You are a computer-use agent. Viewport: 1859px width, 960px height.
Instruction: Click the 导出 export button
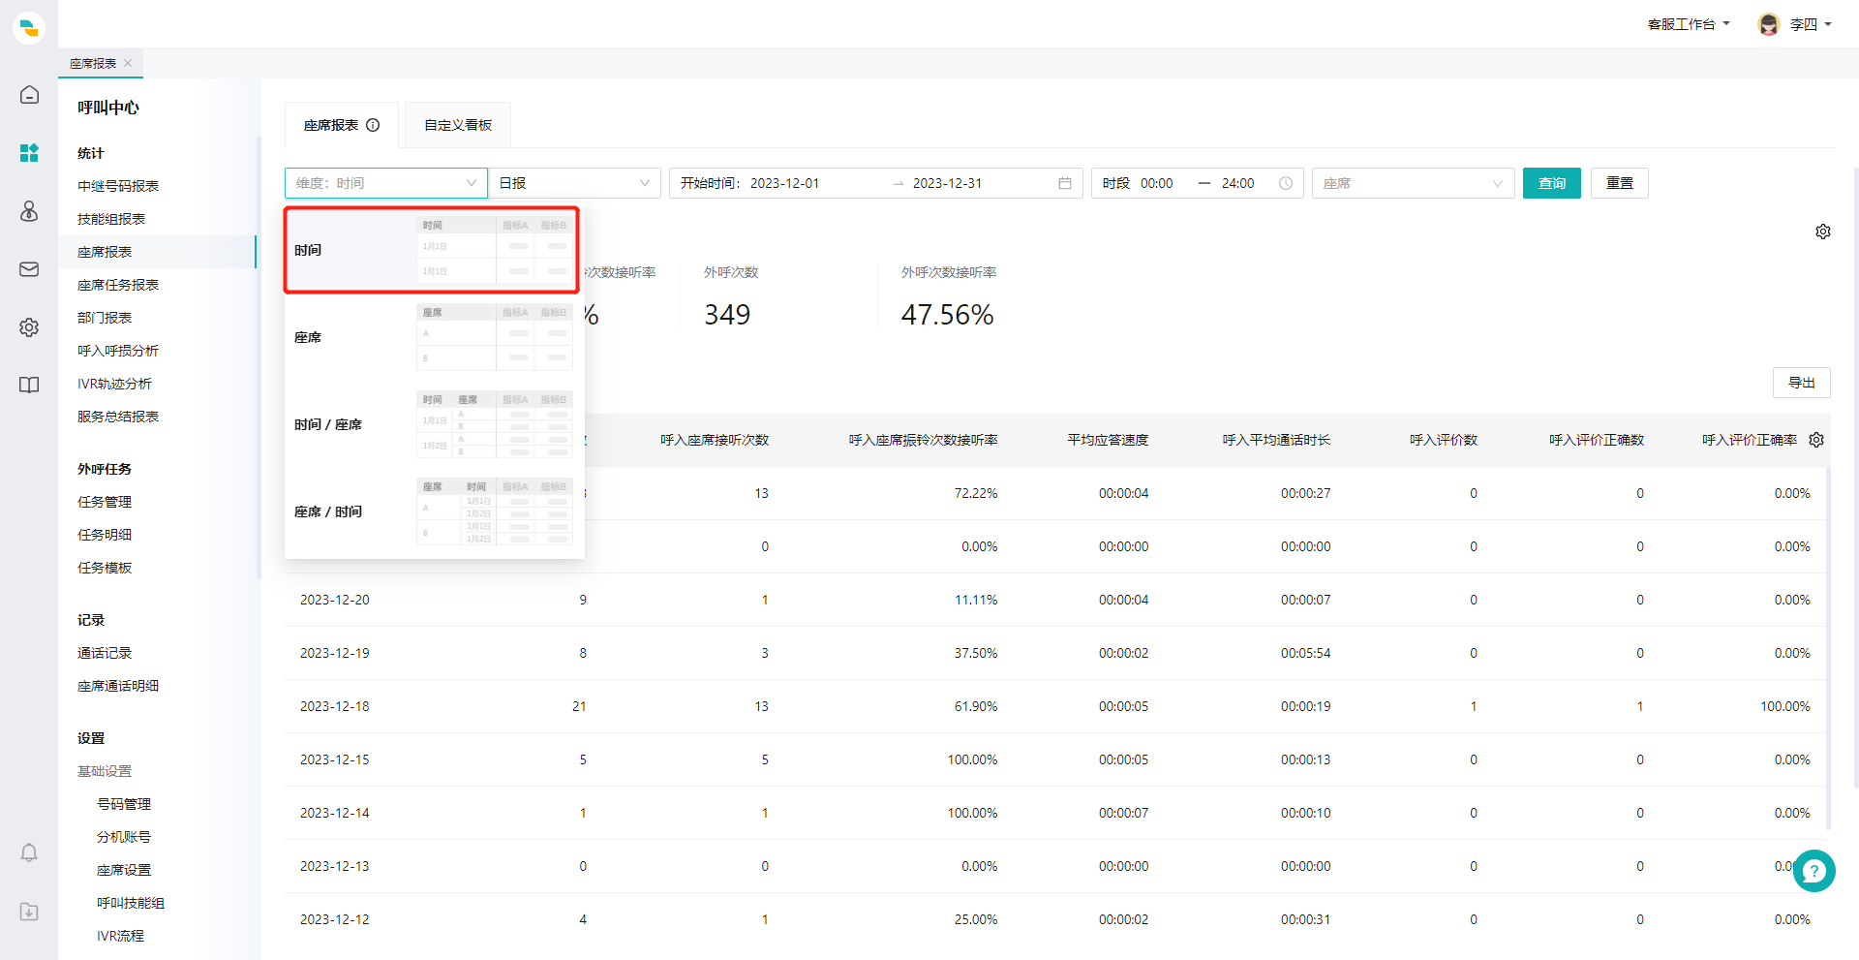[x=1802, y=383]
